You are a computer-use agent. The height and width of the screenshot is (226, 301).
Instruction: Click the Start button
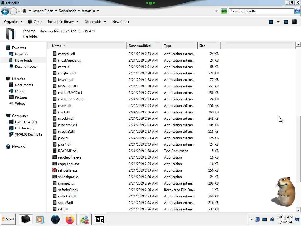click(x=8, y=219)
